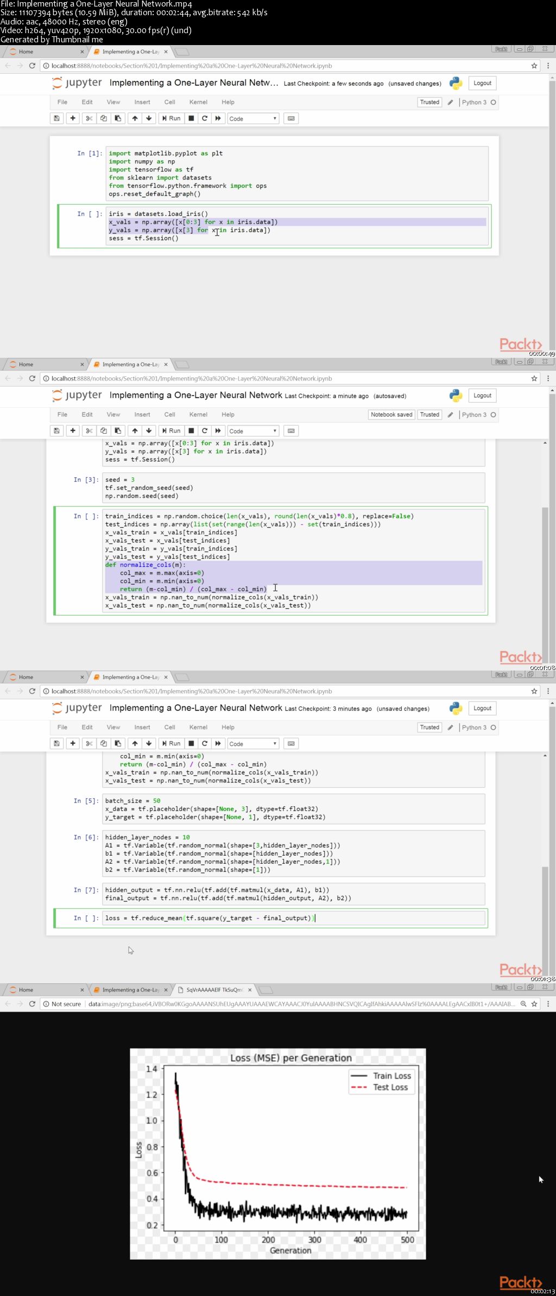This screenshot has width=556, height=1296.
Task: Open the Help menu in the third frame
Action: click(228, 727)
